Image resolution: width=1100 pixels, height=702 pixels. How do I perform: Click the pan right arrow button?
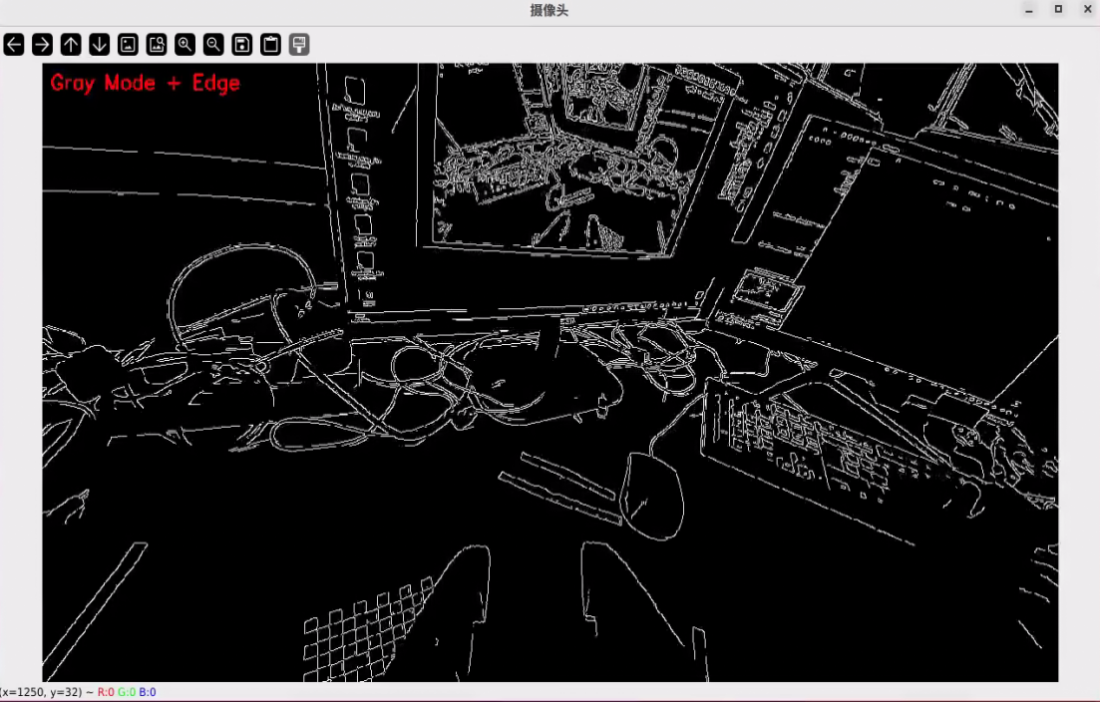pos(42,44)
